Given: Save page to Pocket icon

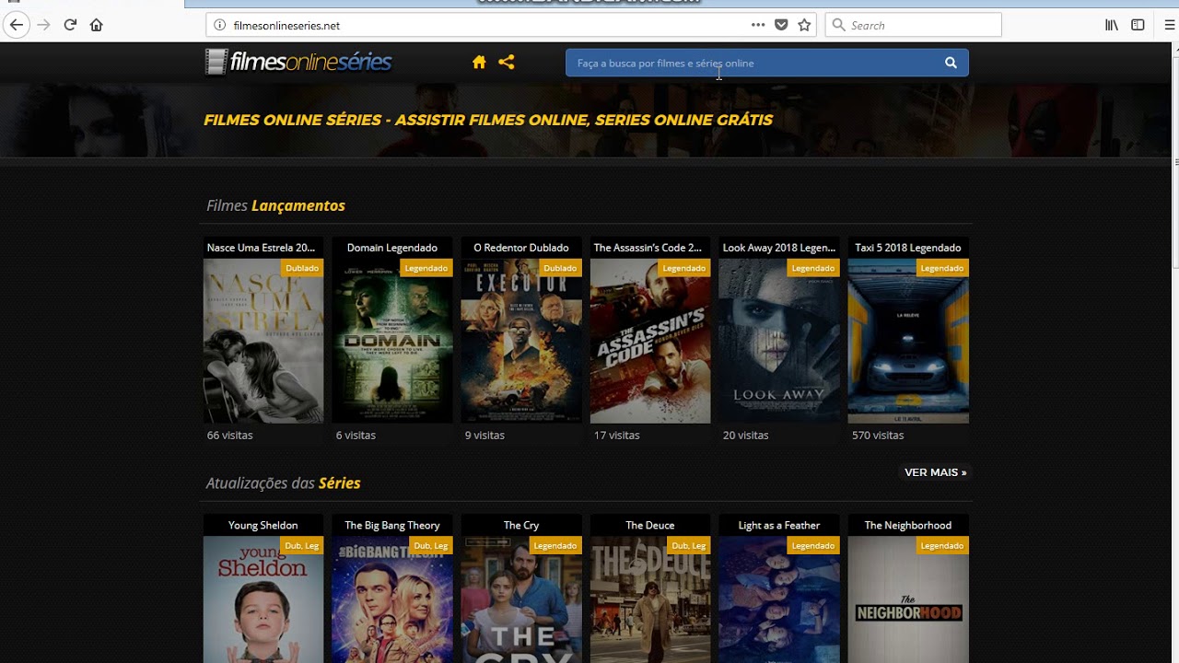Looking at the screenshot, I should point(781,25).
